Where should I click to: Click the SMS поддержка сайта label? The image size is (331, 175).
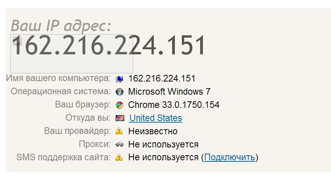click(x=63, y=158)
